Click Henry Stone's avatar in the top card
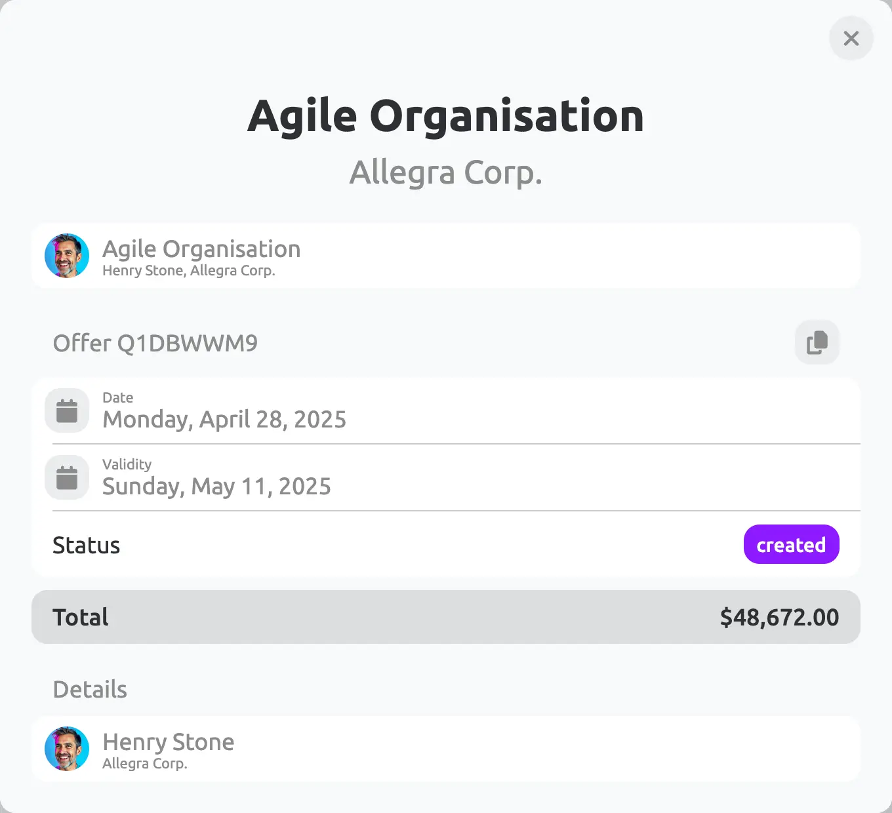The image size is (892, 813). (67, 256)
